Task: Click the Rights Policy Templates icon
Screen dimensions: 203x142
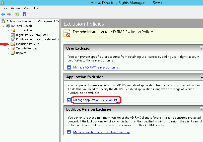Action: click(x=13, y=35)
